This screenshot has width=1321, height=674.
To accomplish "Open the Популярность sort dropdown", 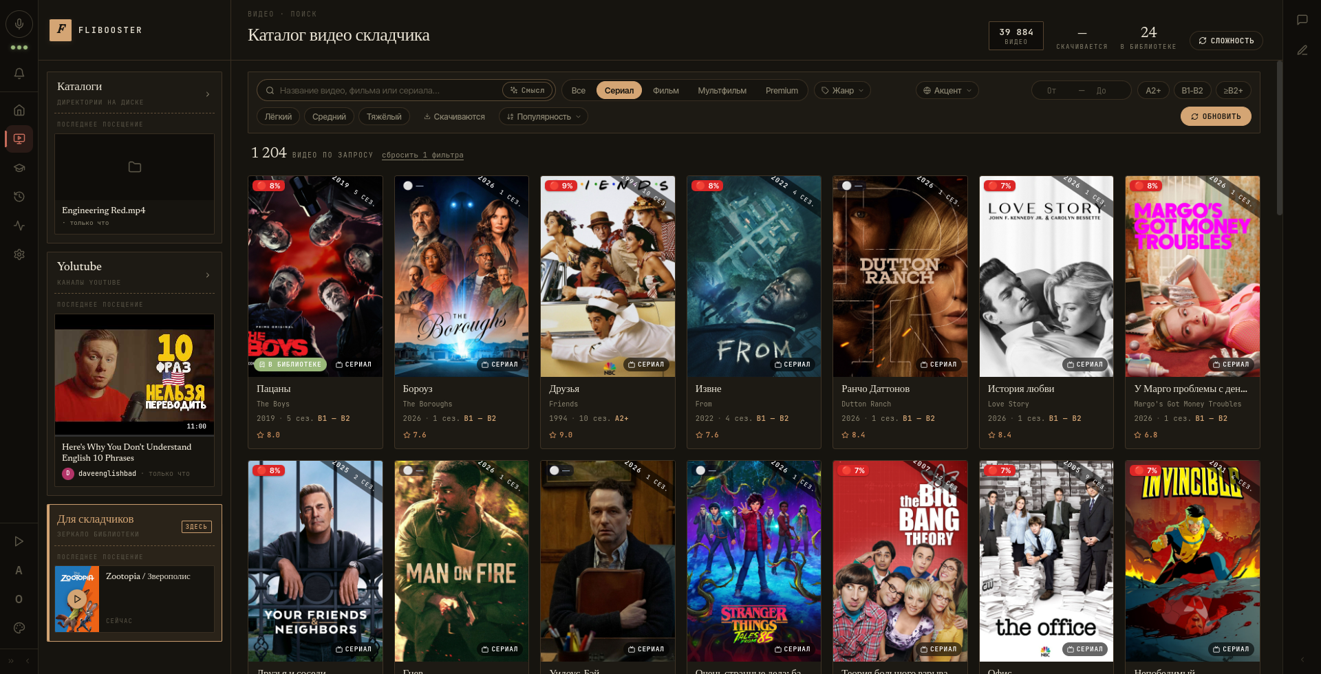I will click(544, 117).
